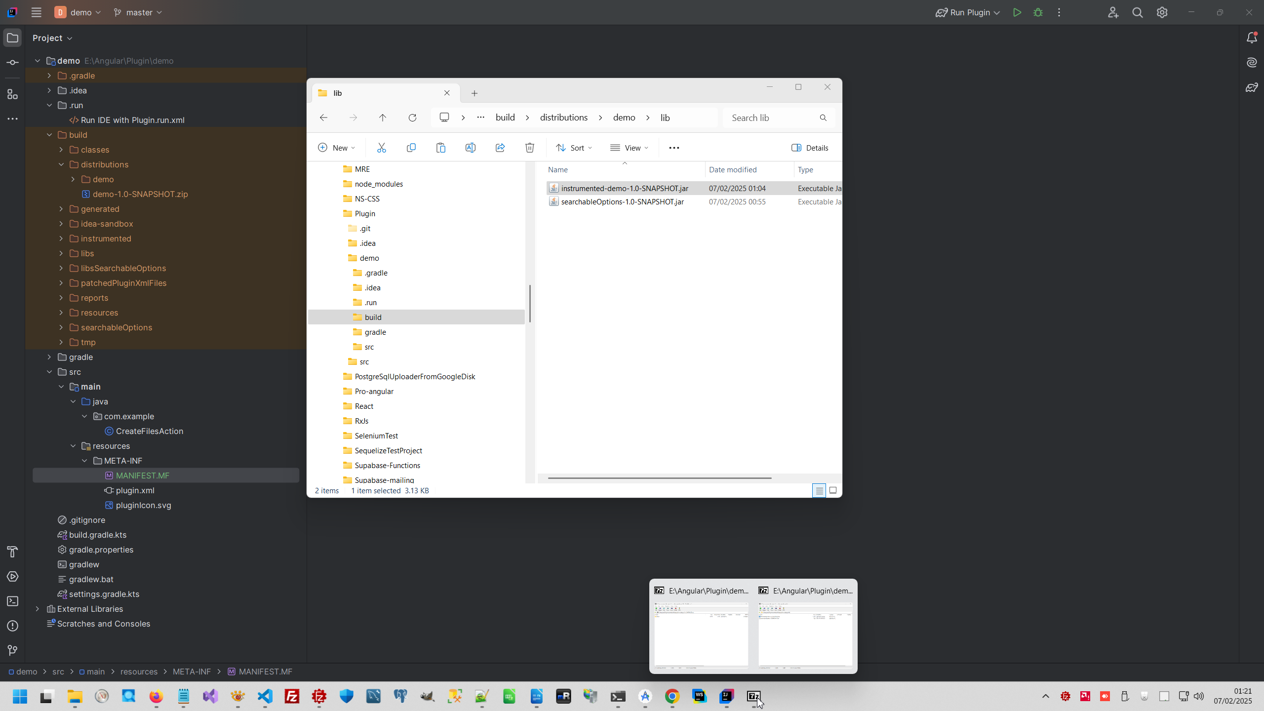Screen dimensions: 1264x711
Task: Click distributions in the address breadcrumb
Action: coord(563,118)
